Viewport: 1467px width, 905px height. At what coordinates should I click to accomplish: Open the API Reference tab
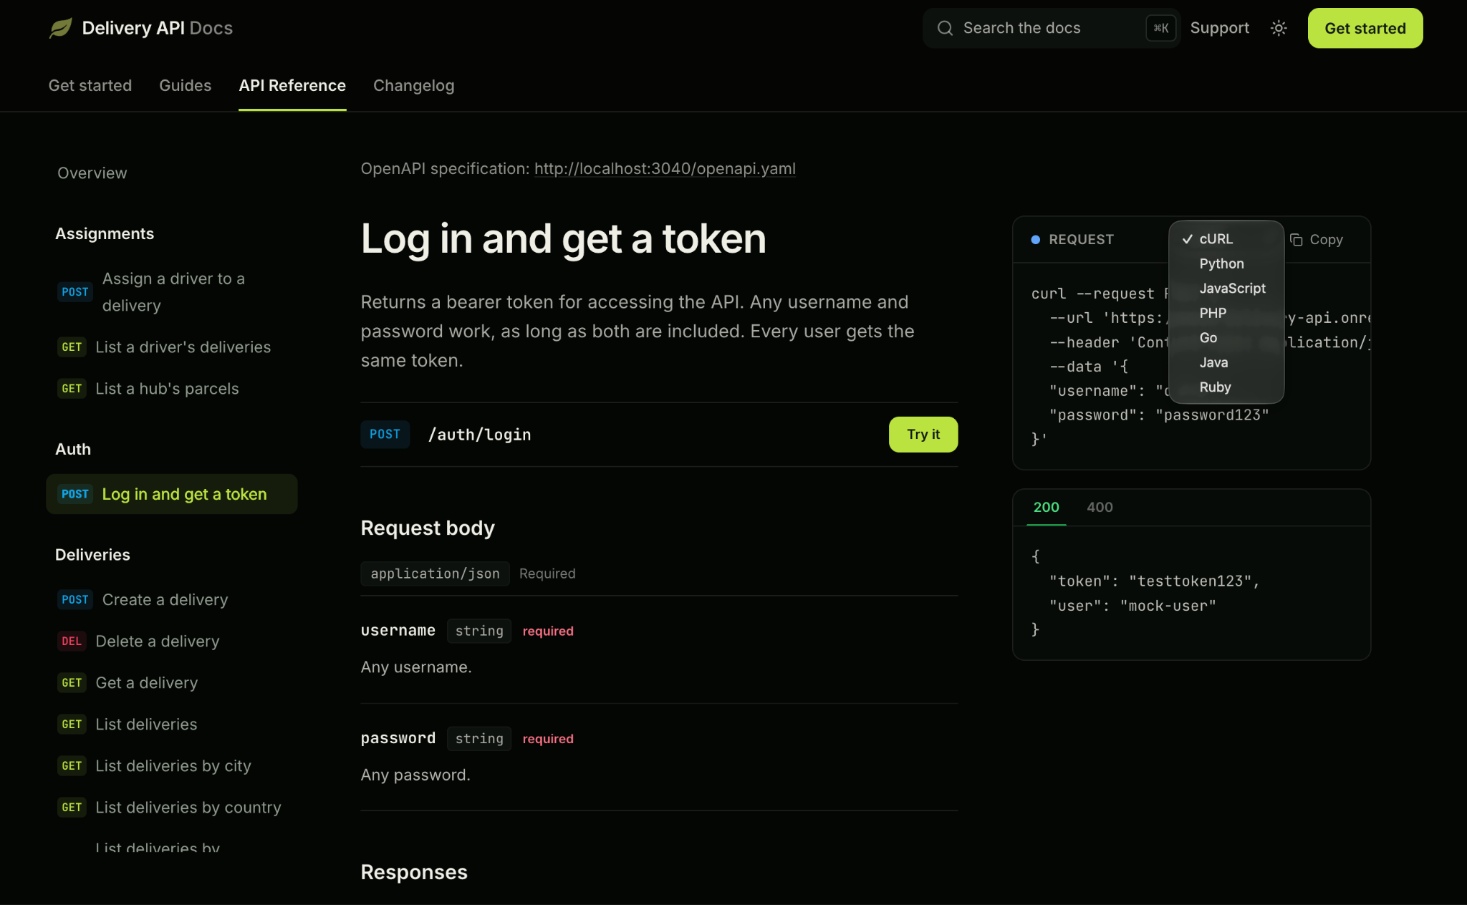click(x=292, y=85)
